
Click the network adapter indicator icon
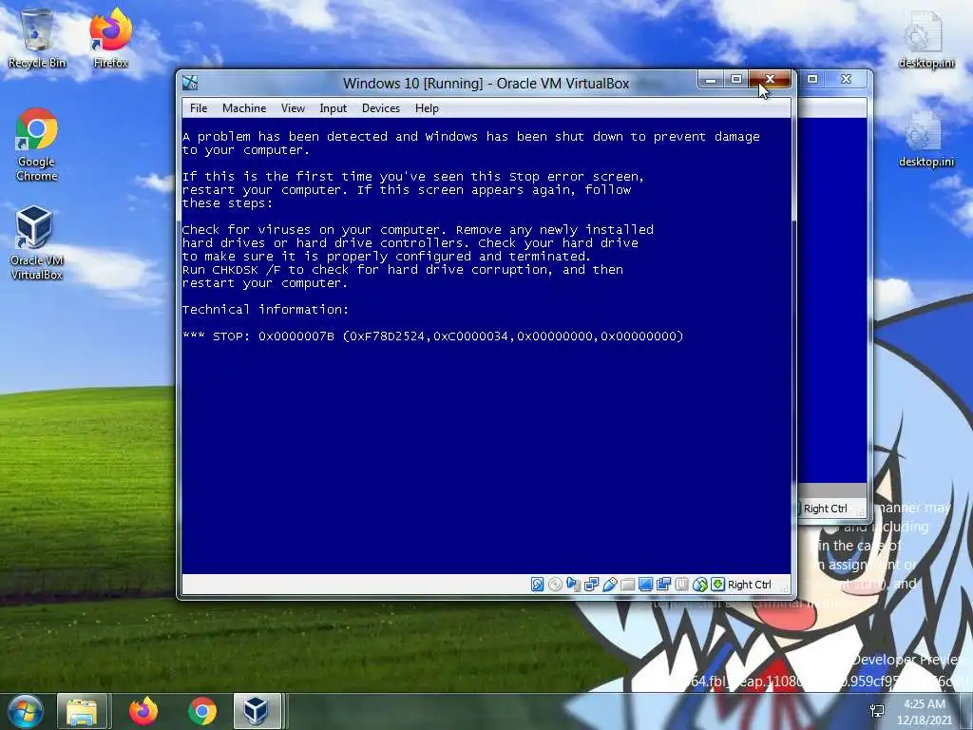click(591, 585)
